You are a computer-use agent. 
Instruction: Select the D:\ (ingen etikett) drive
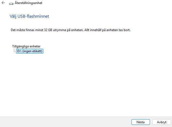pos(30,51)
